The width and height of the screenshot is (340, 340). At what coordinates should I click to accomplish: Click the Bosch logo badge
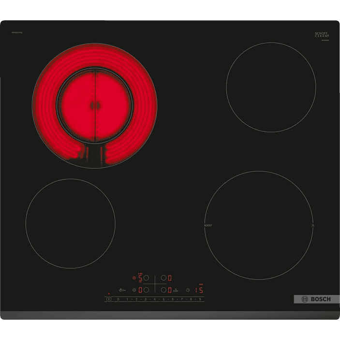pyautogui.click(x=313, y=299)
